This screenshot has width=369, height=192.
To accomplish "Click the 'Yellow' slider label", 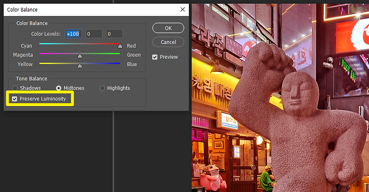I will [x=25, y=64].
